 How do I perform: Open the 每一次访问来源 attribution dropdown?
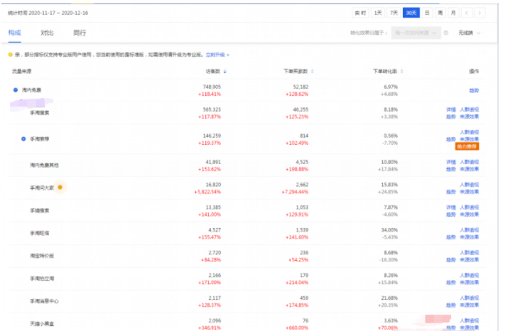416,33
